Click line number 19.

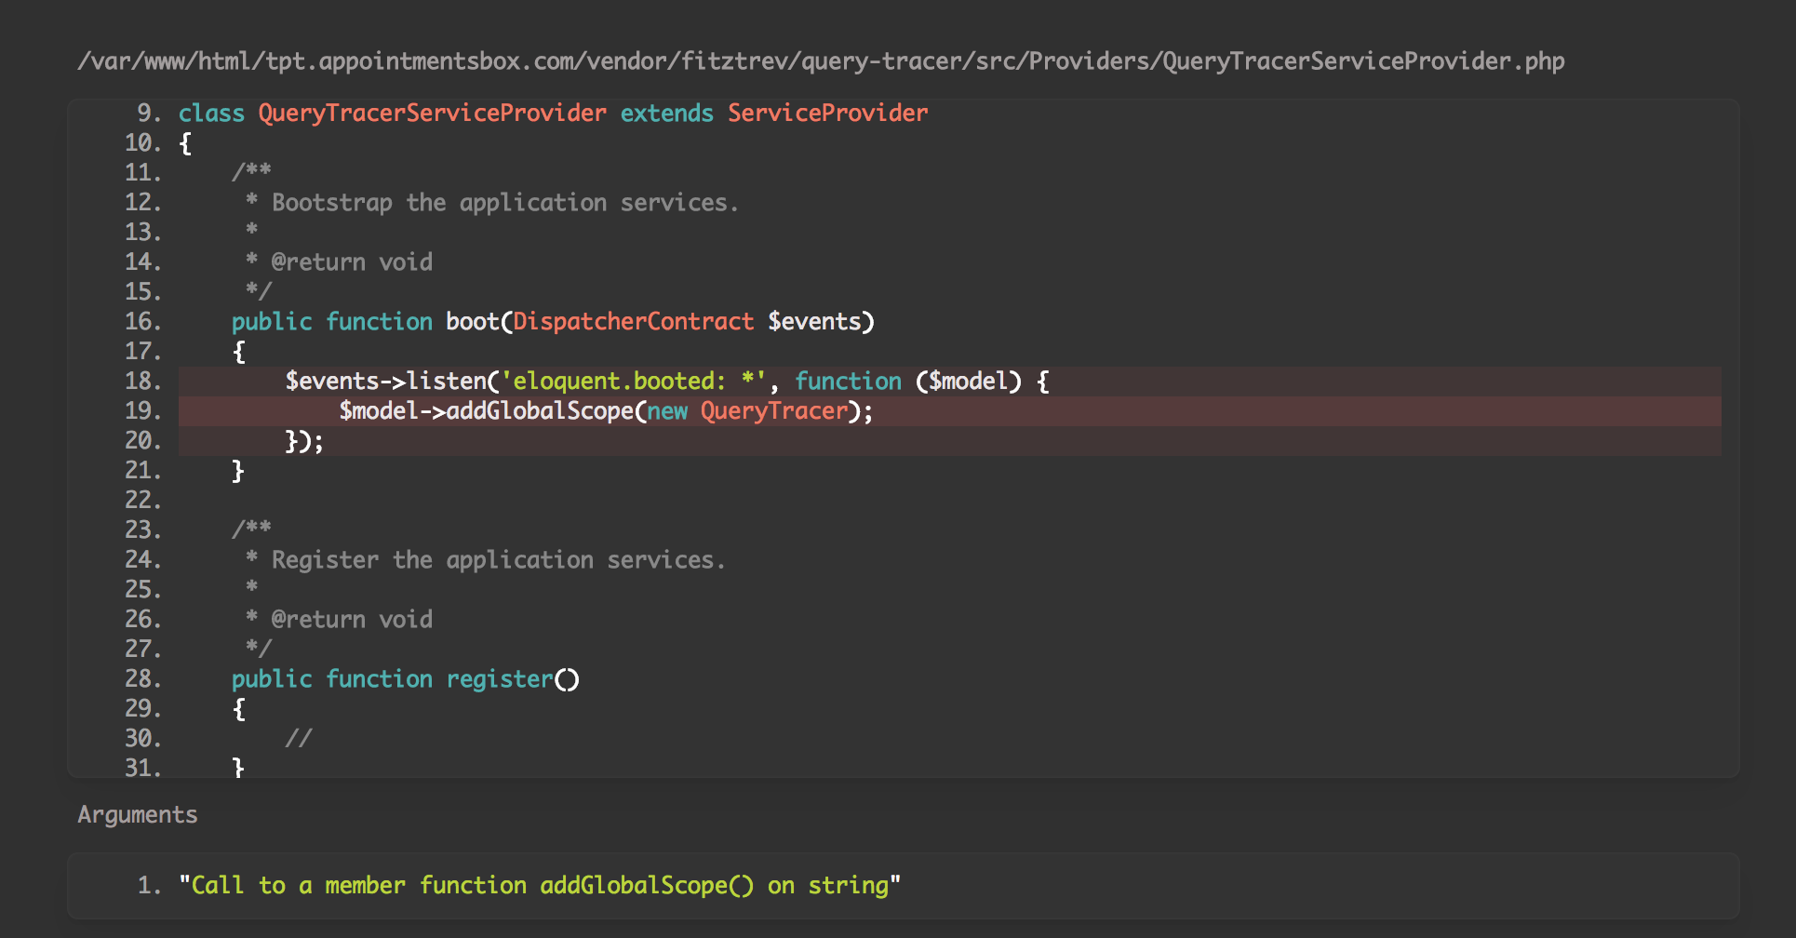pyautogui.click(x=143, y=411)
